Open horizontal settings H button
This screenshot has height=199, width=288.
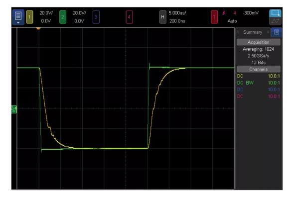pos(163,17)
